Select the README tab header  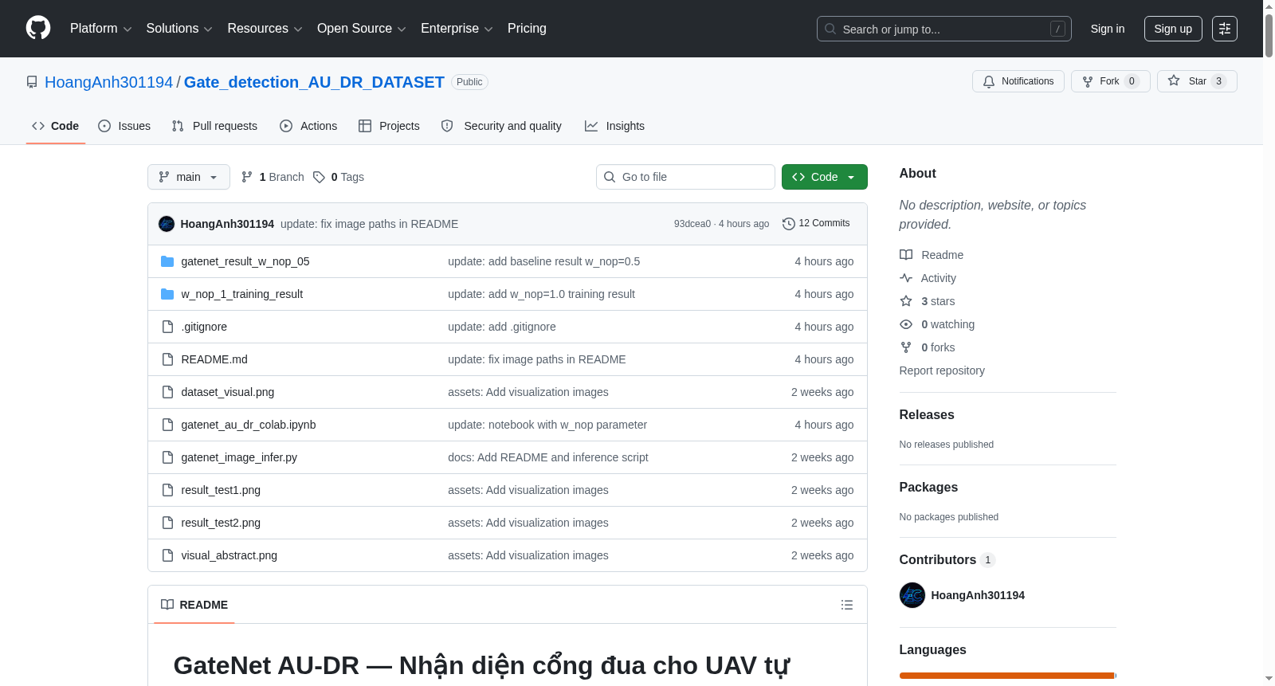tap(194, 605)
